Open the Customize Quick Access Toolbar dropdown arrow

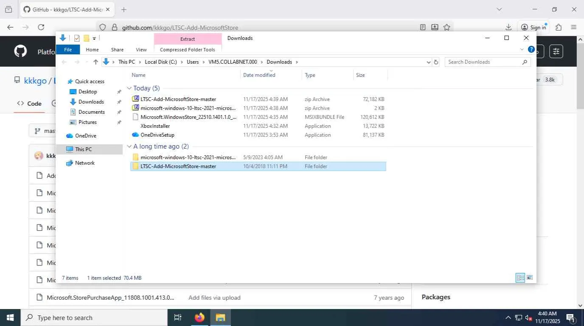94,38
